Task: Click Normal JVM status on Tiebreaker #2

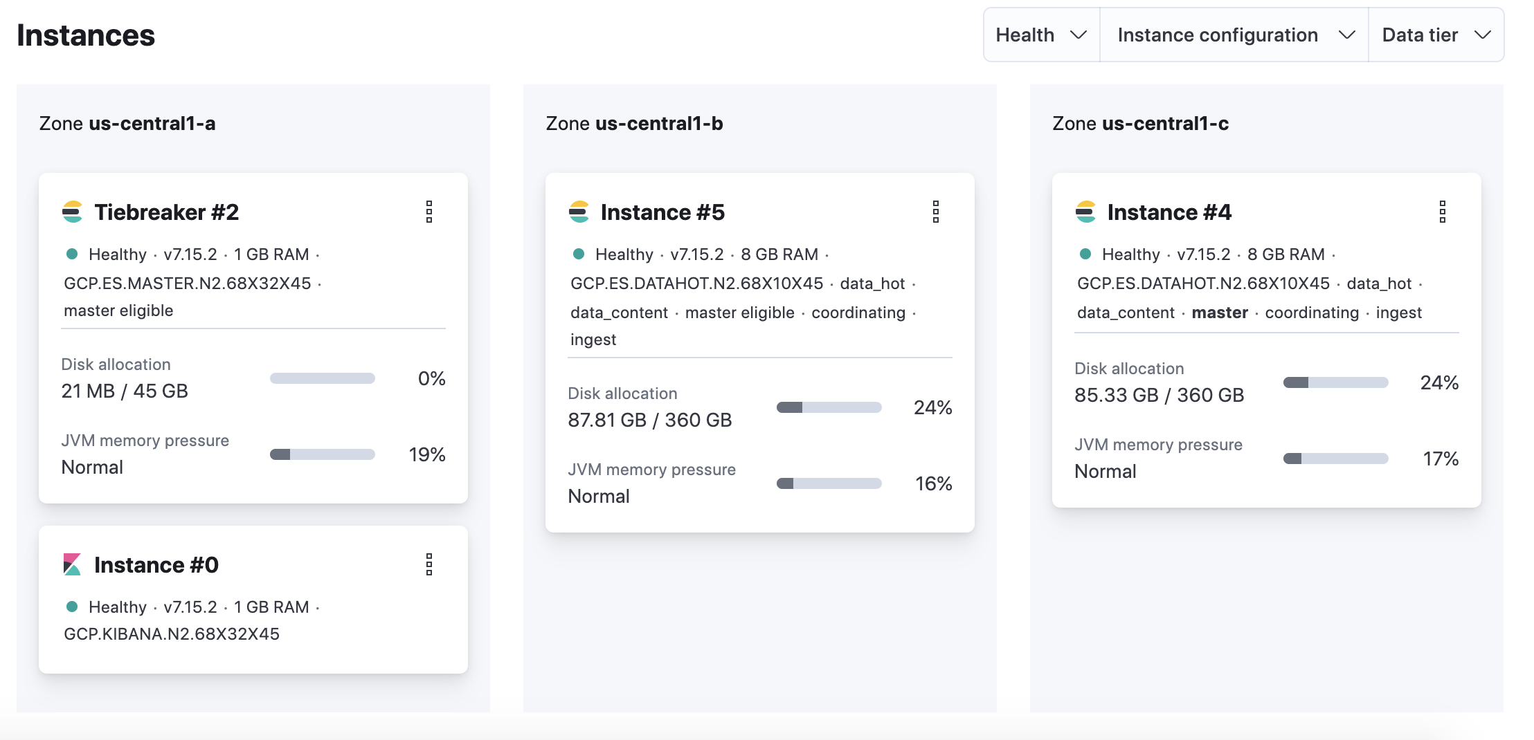Action: click(x=92, y=467)
